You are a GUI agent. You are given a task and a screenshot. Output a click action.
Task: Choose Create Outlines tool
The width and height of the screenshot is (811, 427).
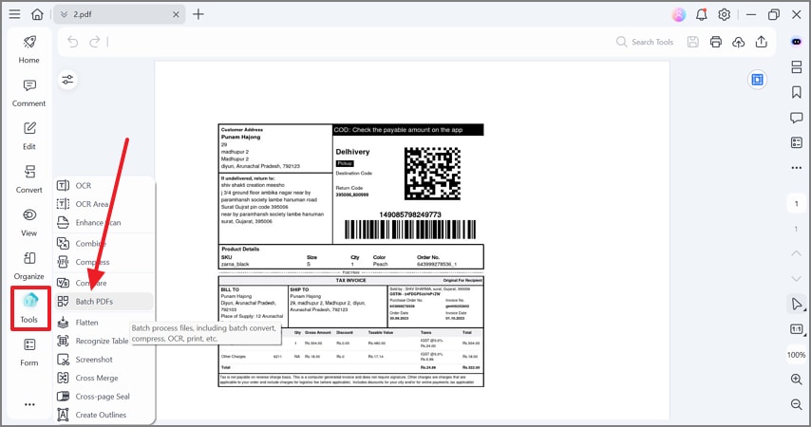[x=104, y=415]
